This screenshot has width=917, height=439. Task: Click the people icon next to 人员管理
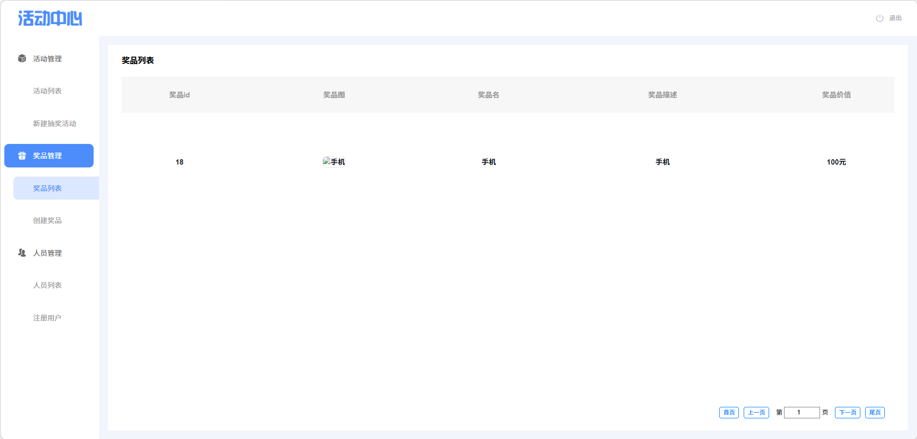22,253
